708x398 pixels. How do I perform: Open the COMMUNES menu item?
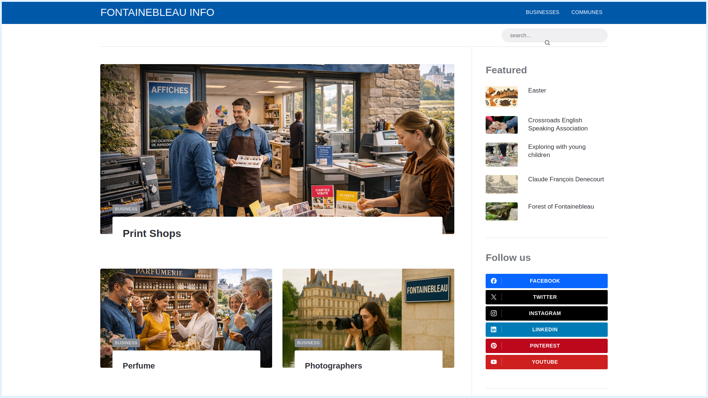click(x=586, y=12)
